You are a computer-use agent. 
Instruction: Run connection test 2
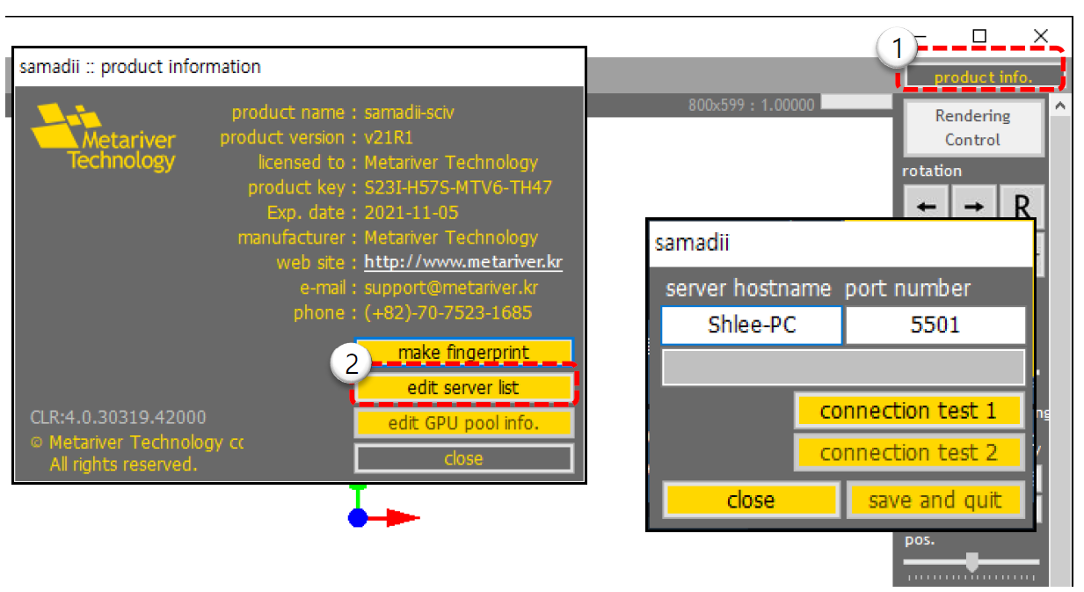tap(909, 452)
